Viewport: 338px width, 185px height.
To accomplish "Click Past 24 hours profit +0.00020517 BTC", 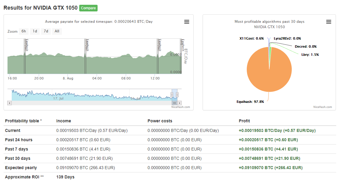I will (x=268, y=140).
